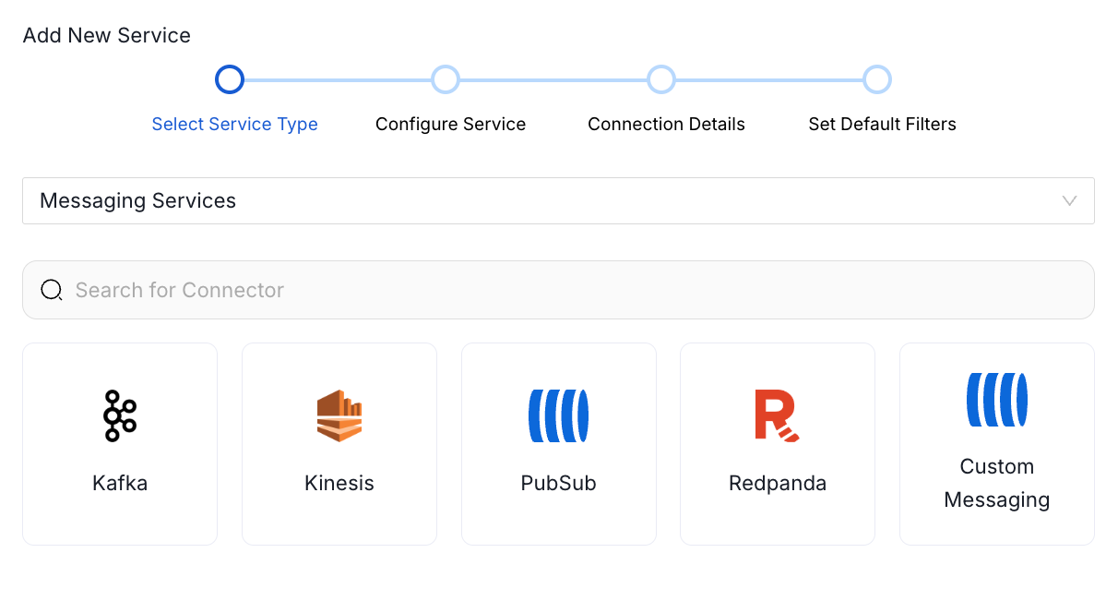Viewport: 1118px width, 589px height.
Task: Click the Connection Details step circle
Action: click(661, 79)
